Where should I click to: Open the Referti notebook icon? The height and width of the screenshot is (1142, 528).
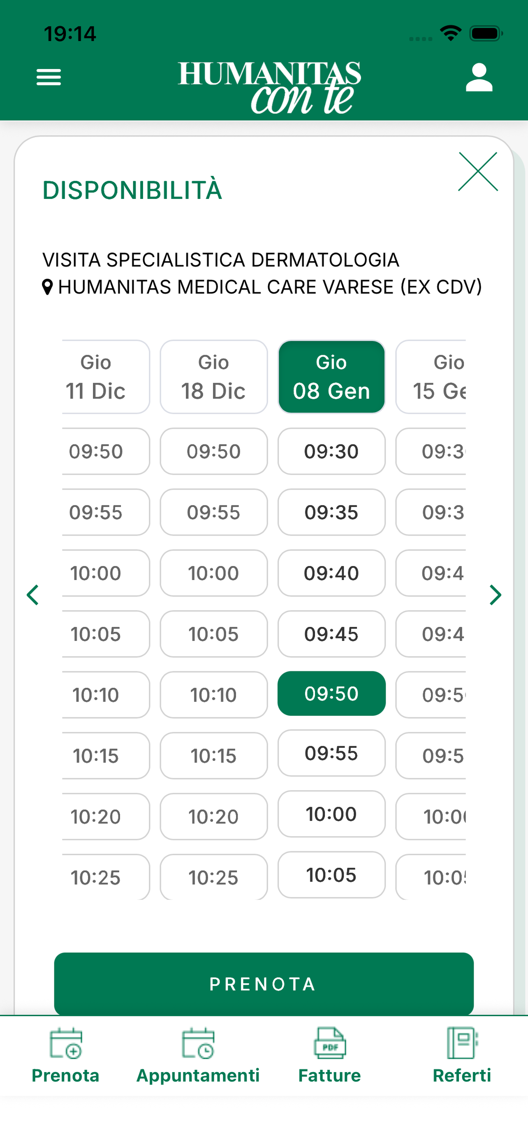461,1044
